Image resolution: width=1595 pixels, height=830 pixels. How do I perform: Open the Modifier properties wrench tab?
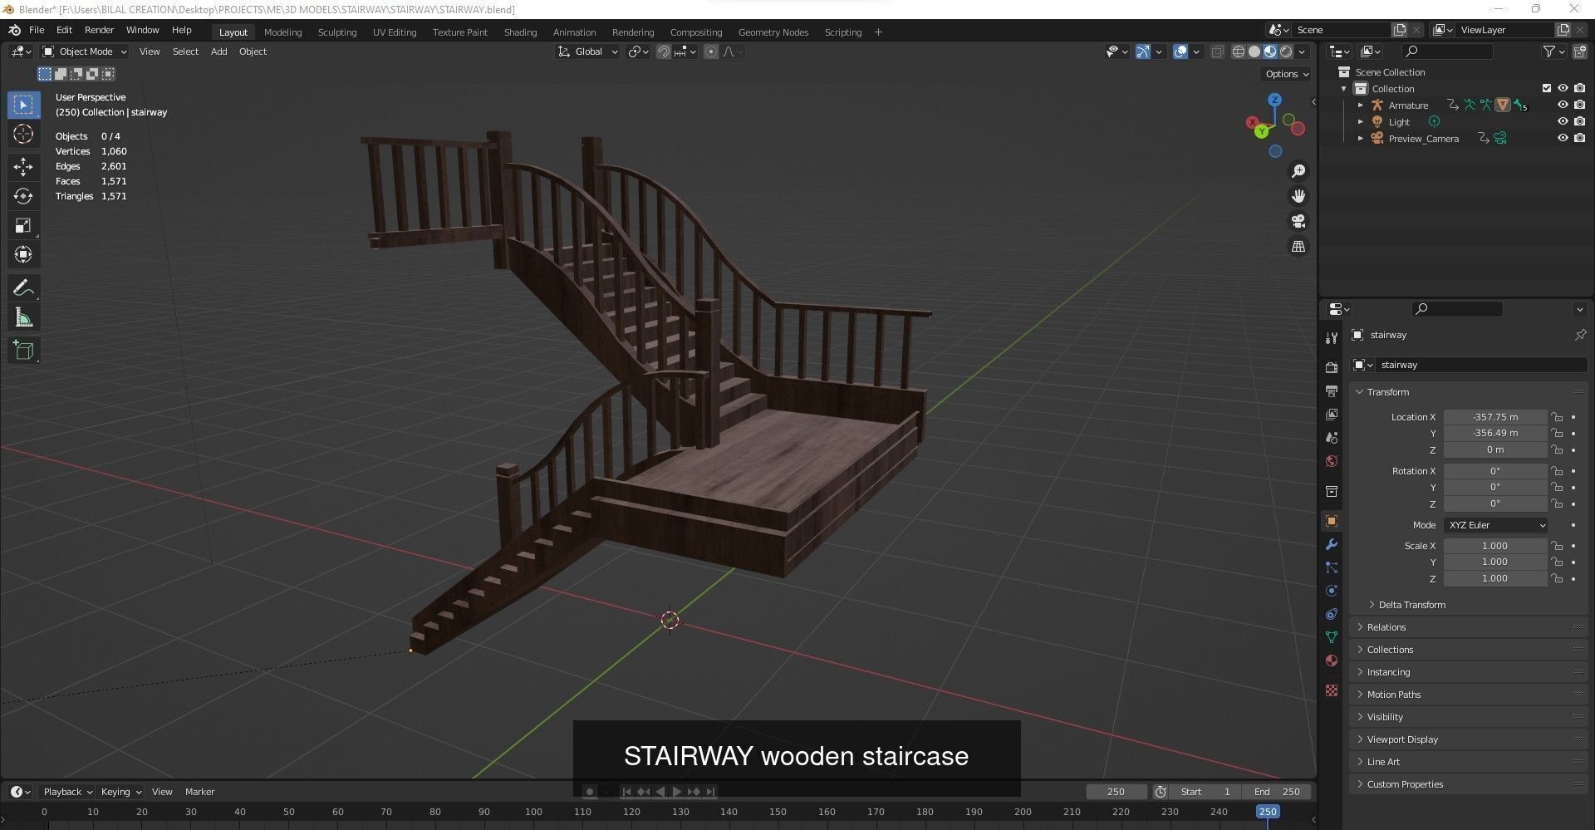point(1332,544)
